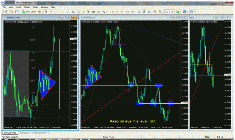235x140 pixels.
Task: Open the View menu
Action: point(11,7)
